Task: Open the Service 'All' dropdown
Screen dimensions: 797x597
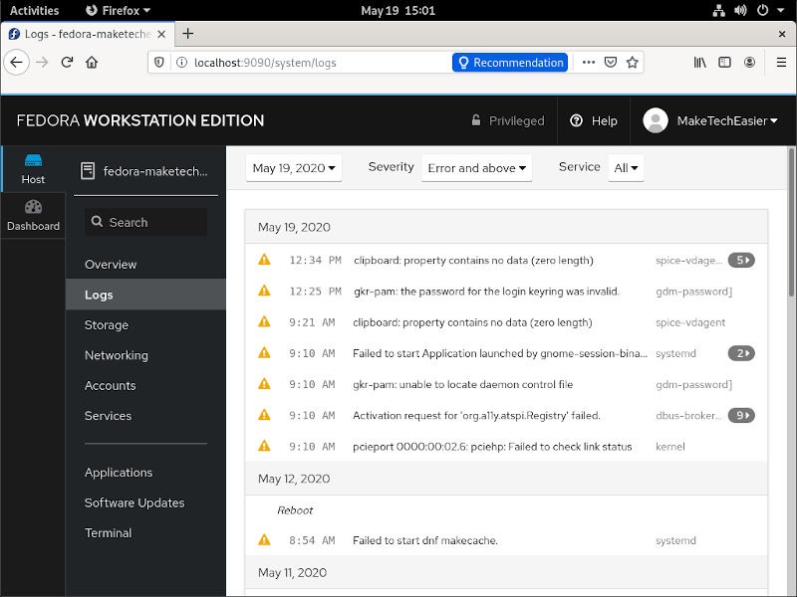Action: click(626, 168)
